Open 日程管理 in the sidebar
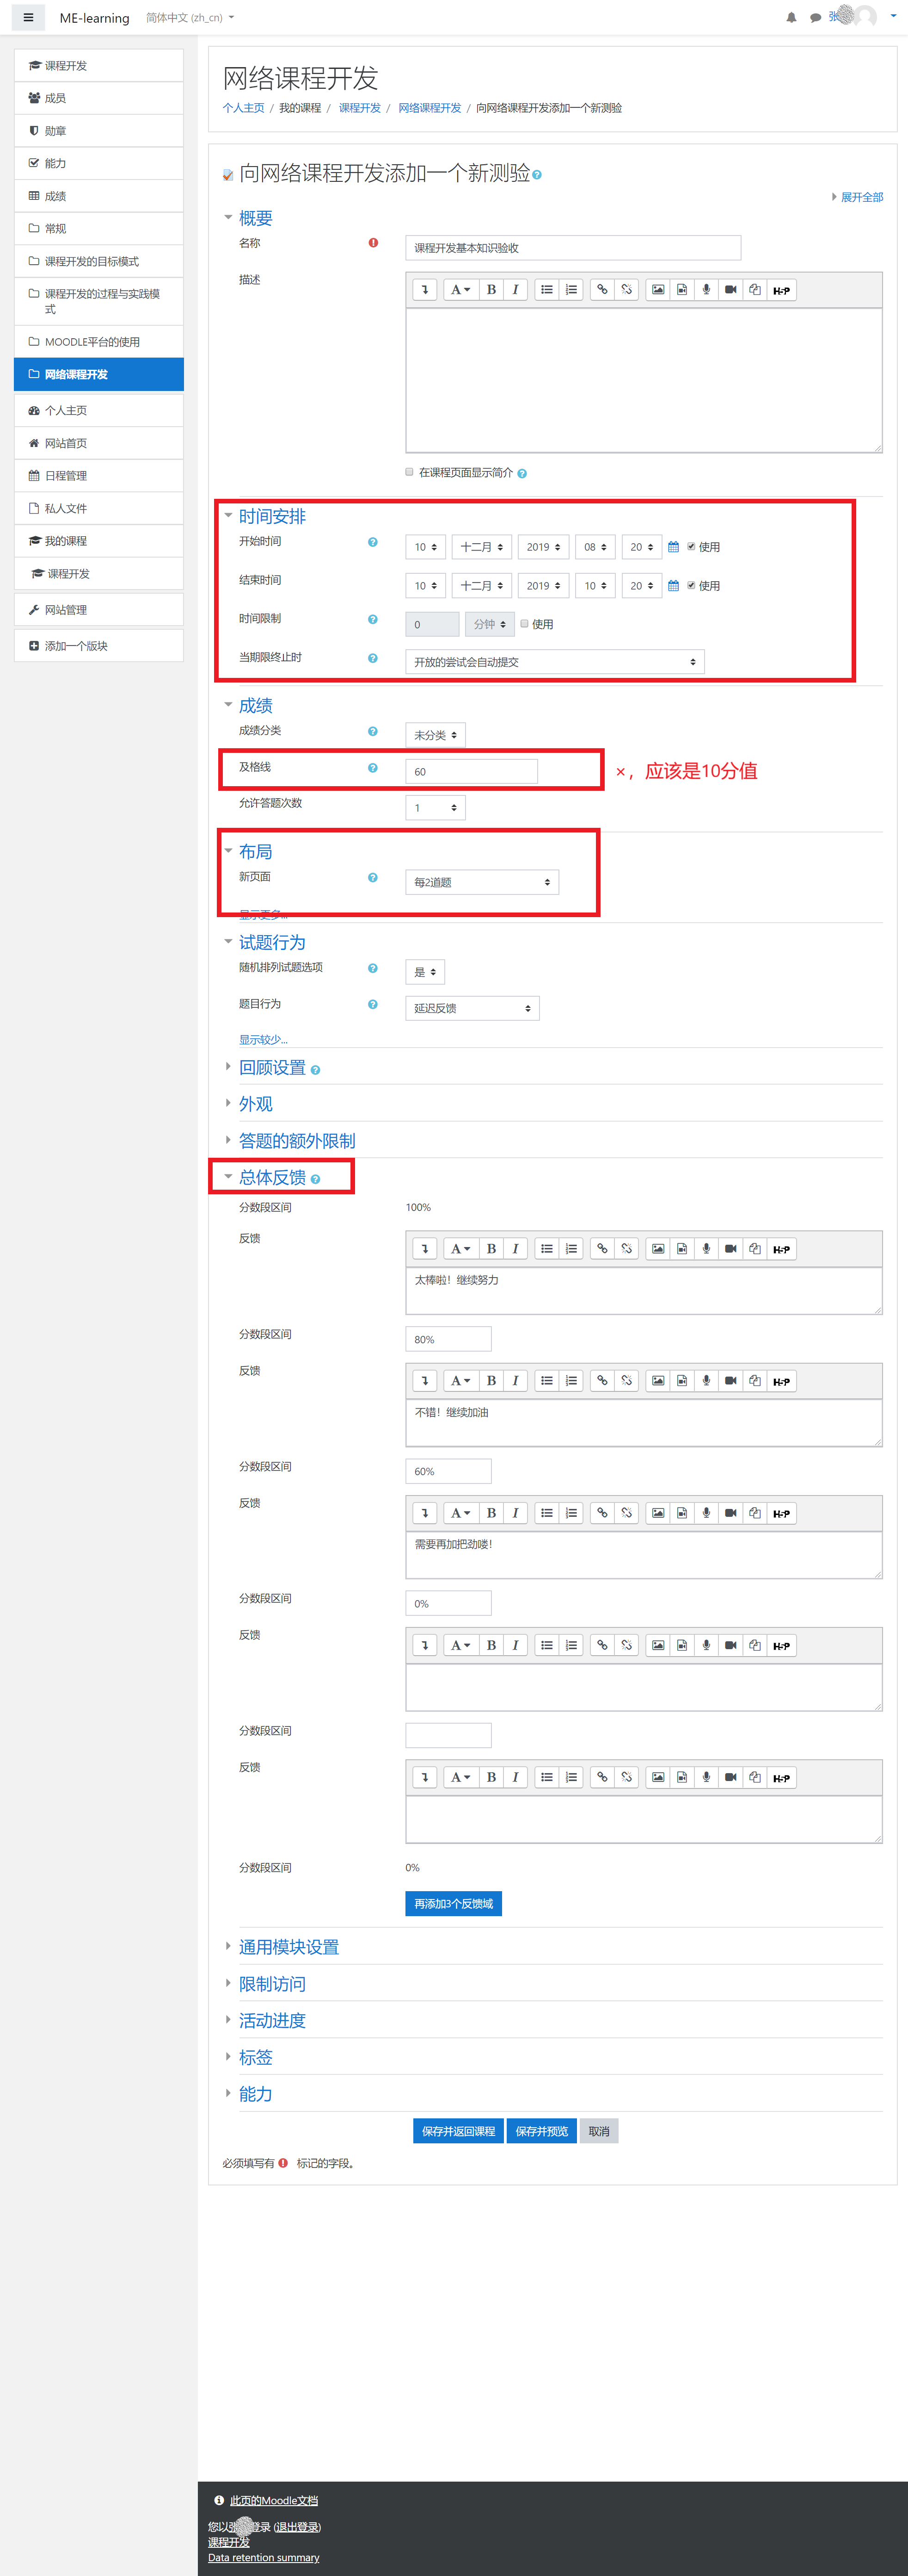This screenshot has height=2576, width=908. click(66, 476)
